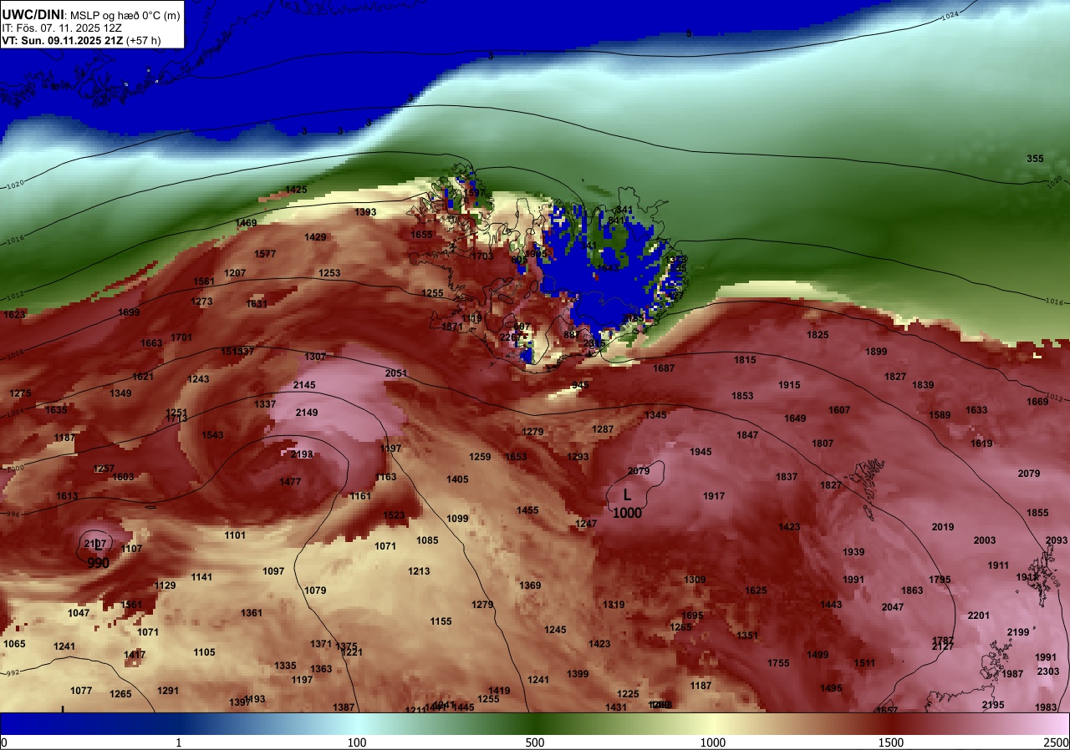Click the height value '1345'
The width and height of the screenshot is (1070, 750).
[x=655, y=415]
